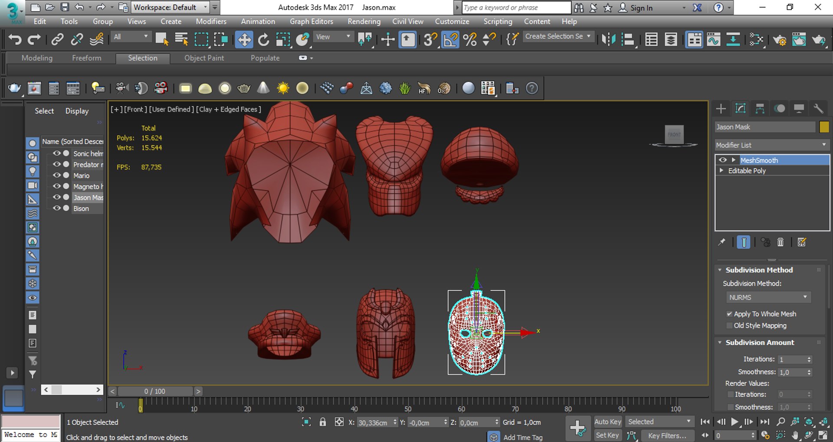Collapse the Subdivision Amount rollout
Screen dimensions: 833x442
(720, 342)
